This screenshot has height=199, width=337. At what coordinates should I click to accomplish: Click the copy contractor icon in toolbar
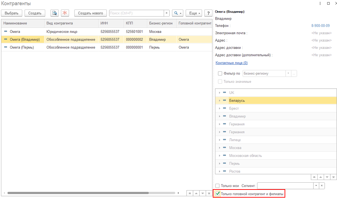(x=54, y=13)
